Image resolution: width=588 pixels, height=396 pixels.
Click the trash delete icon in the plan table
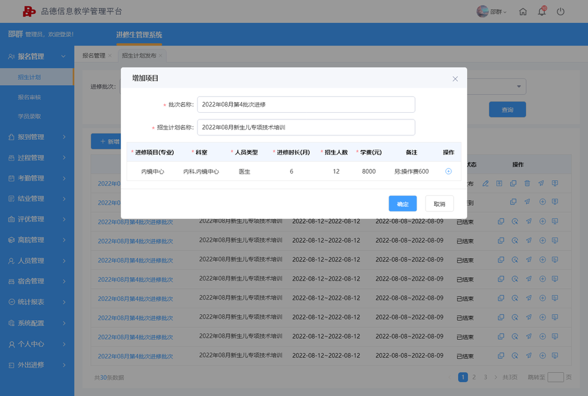[527, 183]
